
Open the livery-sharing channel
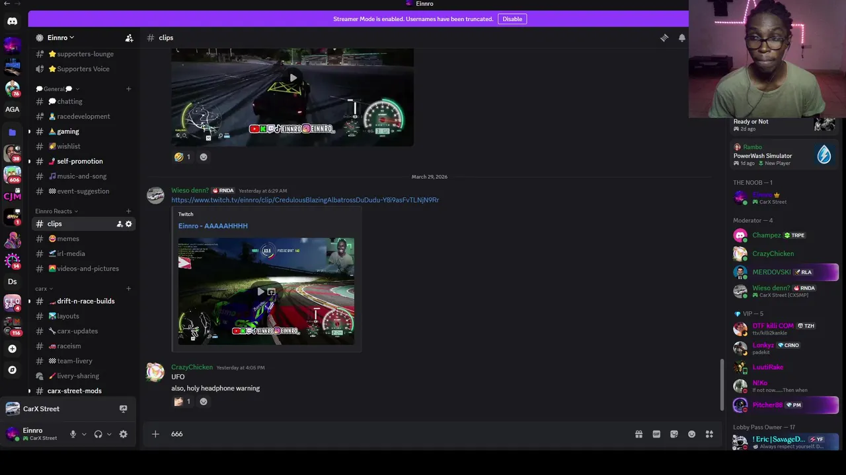(83, 376)
